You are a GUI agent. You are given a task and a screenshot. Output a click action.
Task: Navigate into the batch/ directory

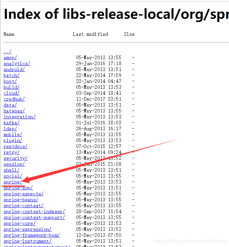click(11, 75)
